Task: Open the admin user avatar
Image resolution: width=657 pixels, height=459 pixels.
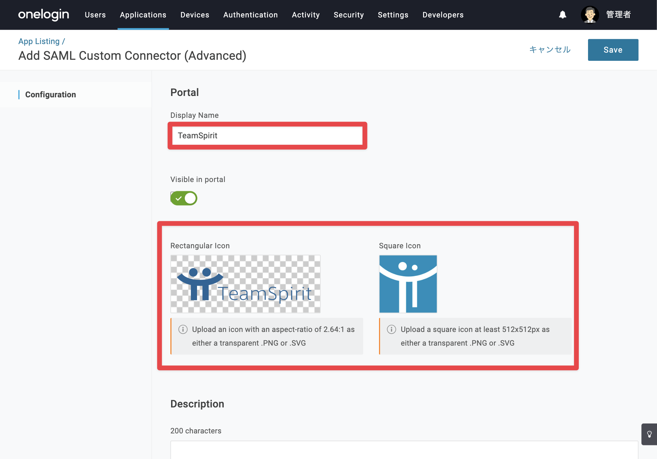Action: (590, 15)
